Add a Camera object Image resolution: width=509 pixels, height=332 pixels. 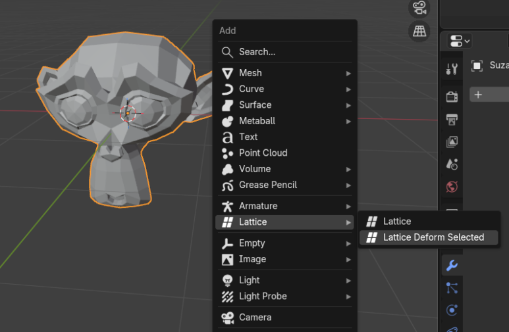(x=284, y=318)
